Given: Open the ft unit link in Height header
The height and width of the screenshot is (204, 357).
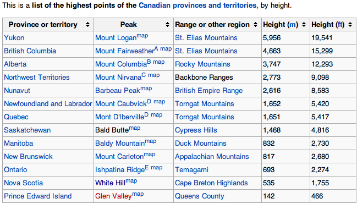Looking at the screenshot, I should point(340,25).
